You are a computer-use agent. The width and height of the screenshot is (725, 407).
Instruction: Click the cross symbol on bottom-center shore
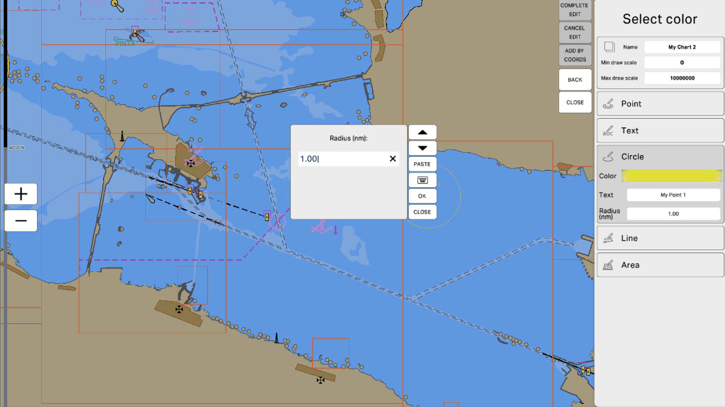tap(320, 380)
